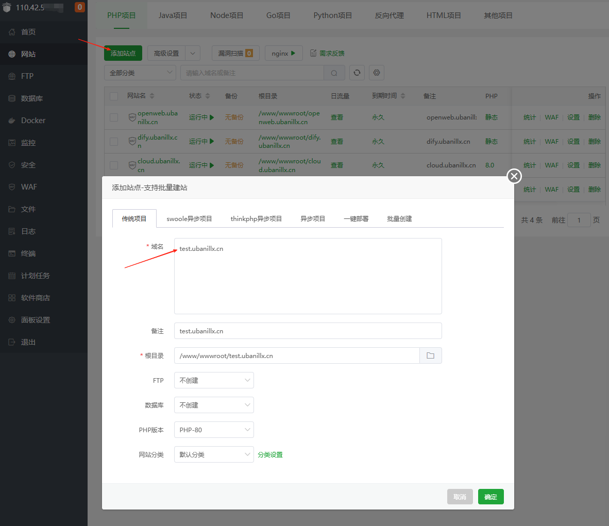This screenshot has width=609, height=526.
Task: Open the gear settings icon beside refresh
Action: tap(376, 73)
